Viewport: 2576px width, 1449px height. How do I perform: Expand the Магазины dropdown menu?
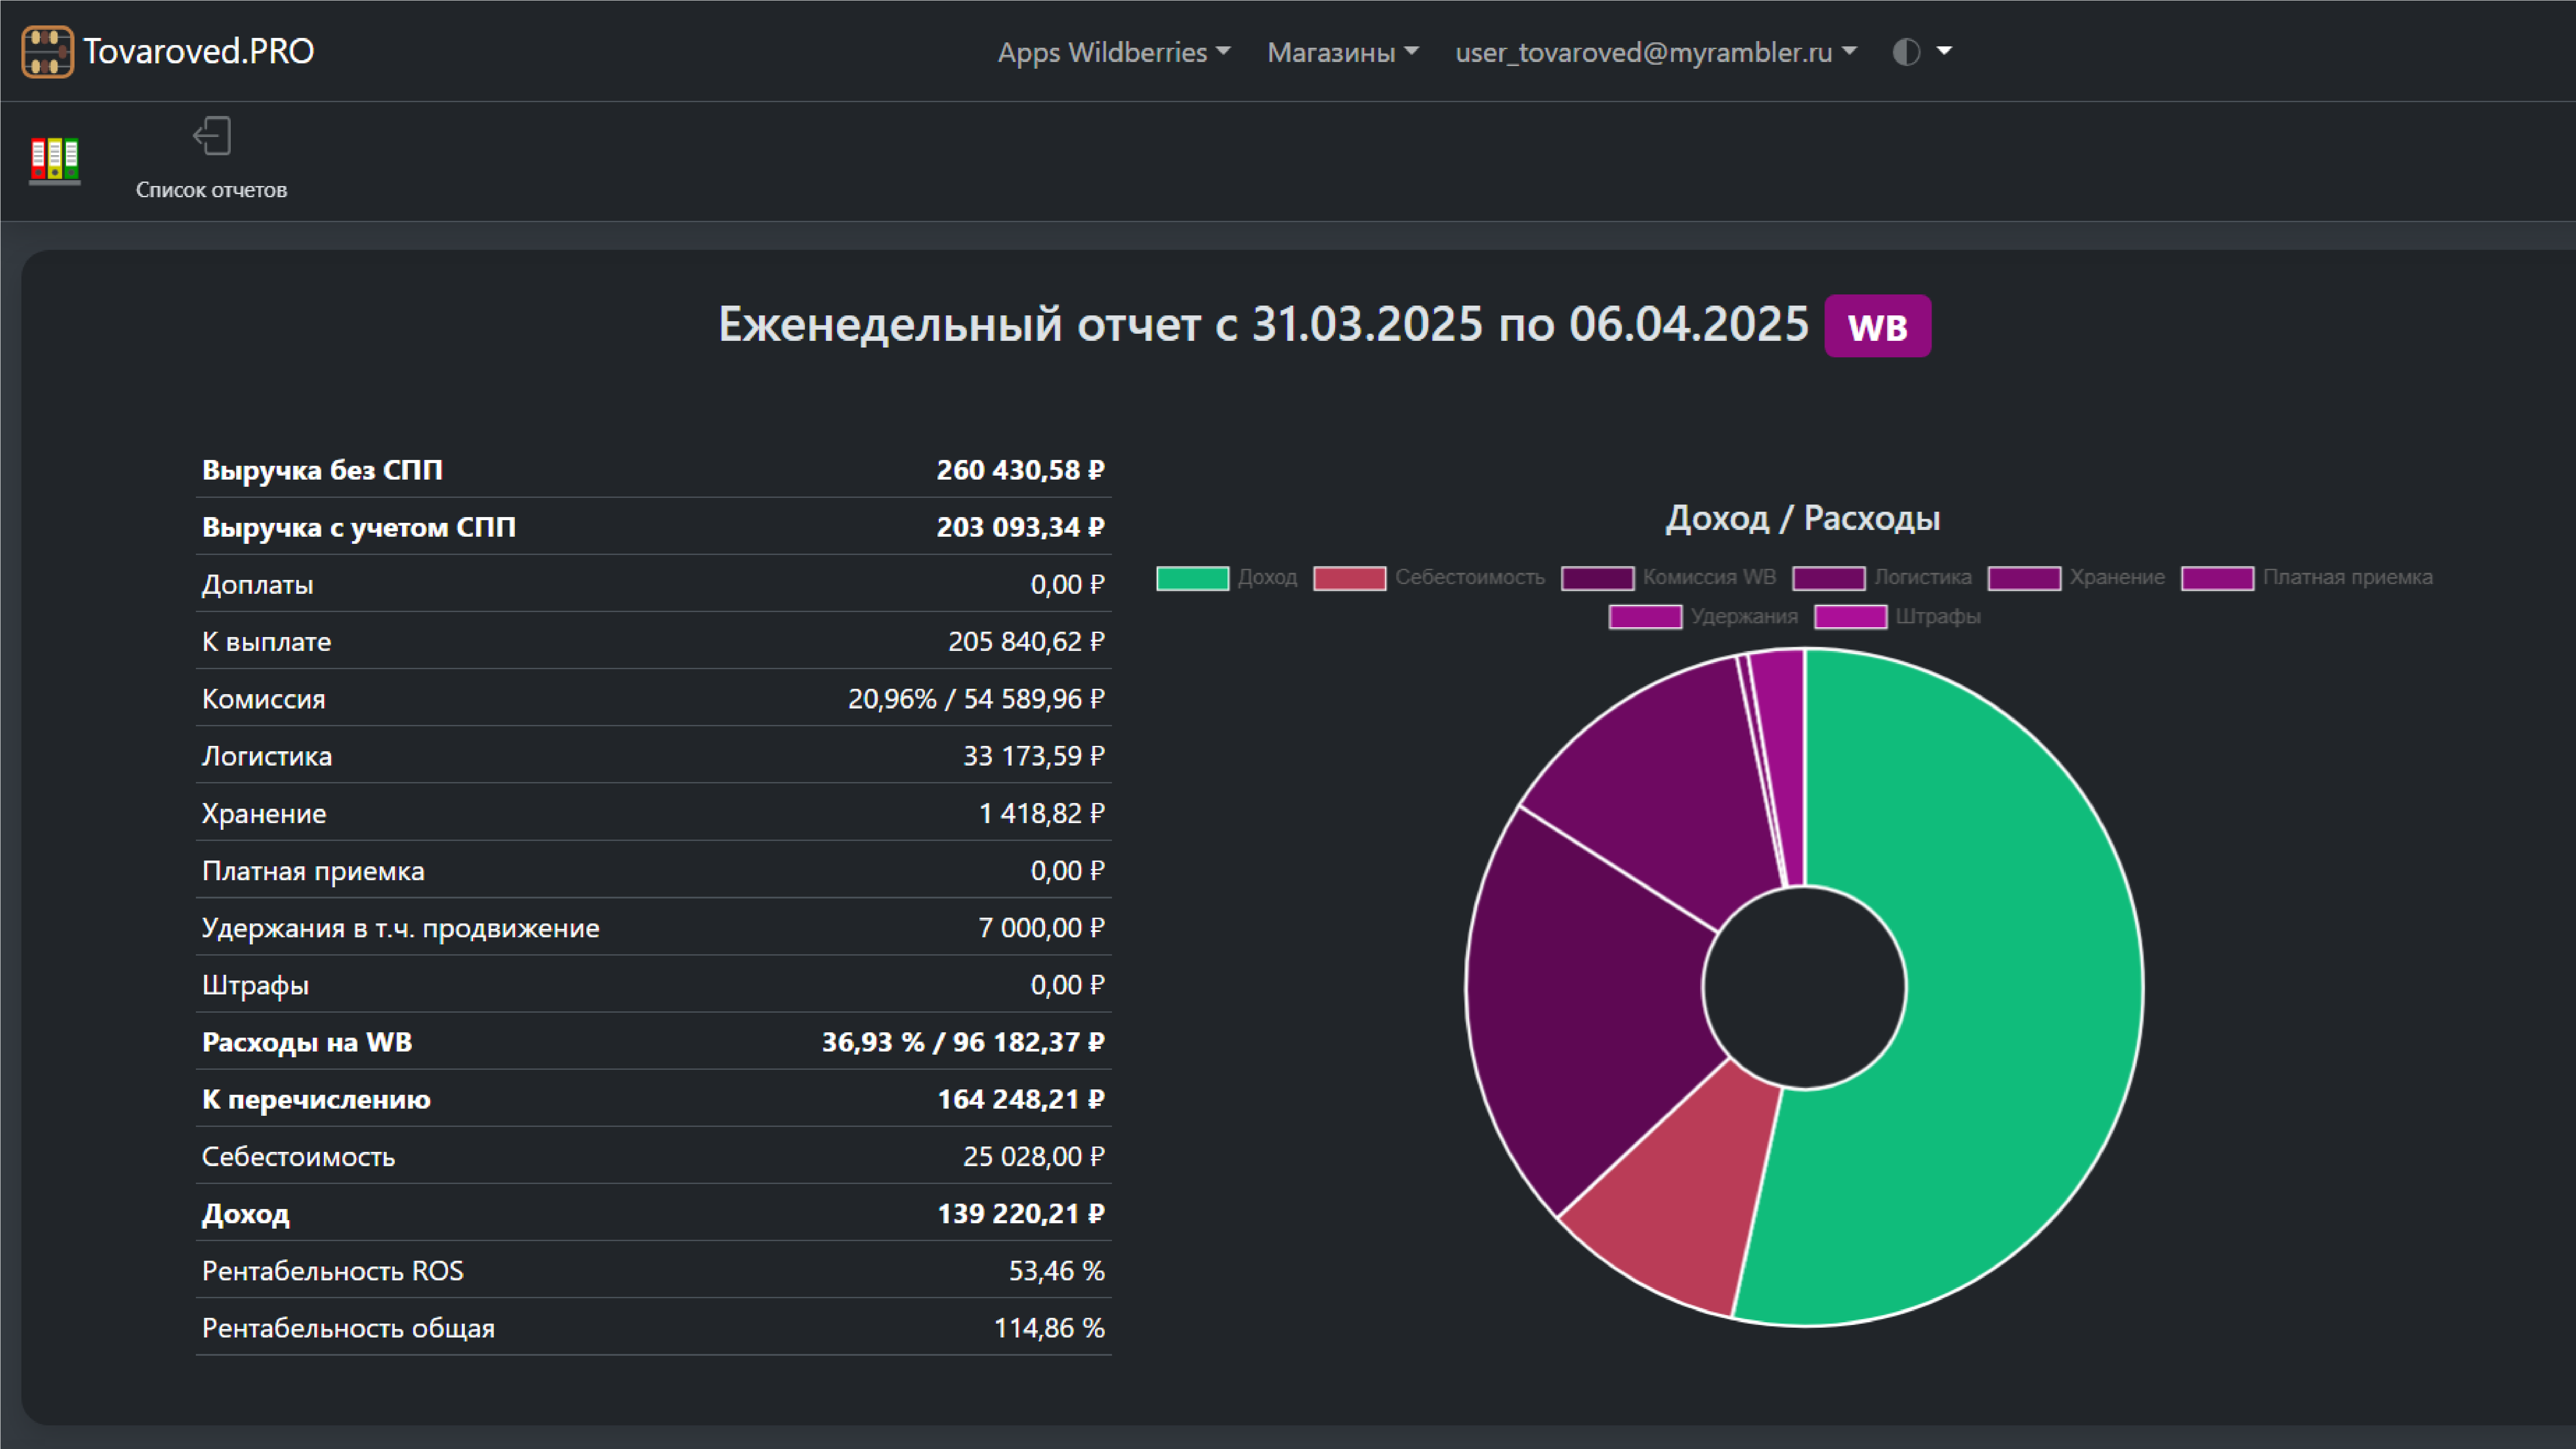1342,52
